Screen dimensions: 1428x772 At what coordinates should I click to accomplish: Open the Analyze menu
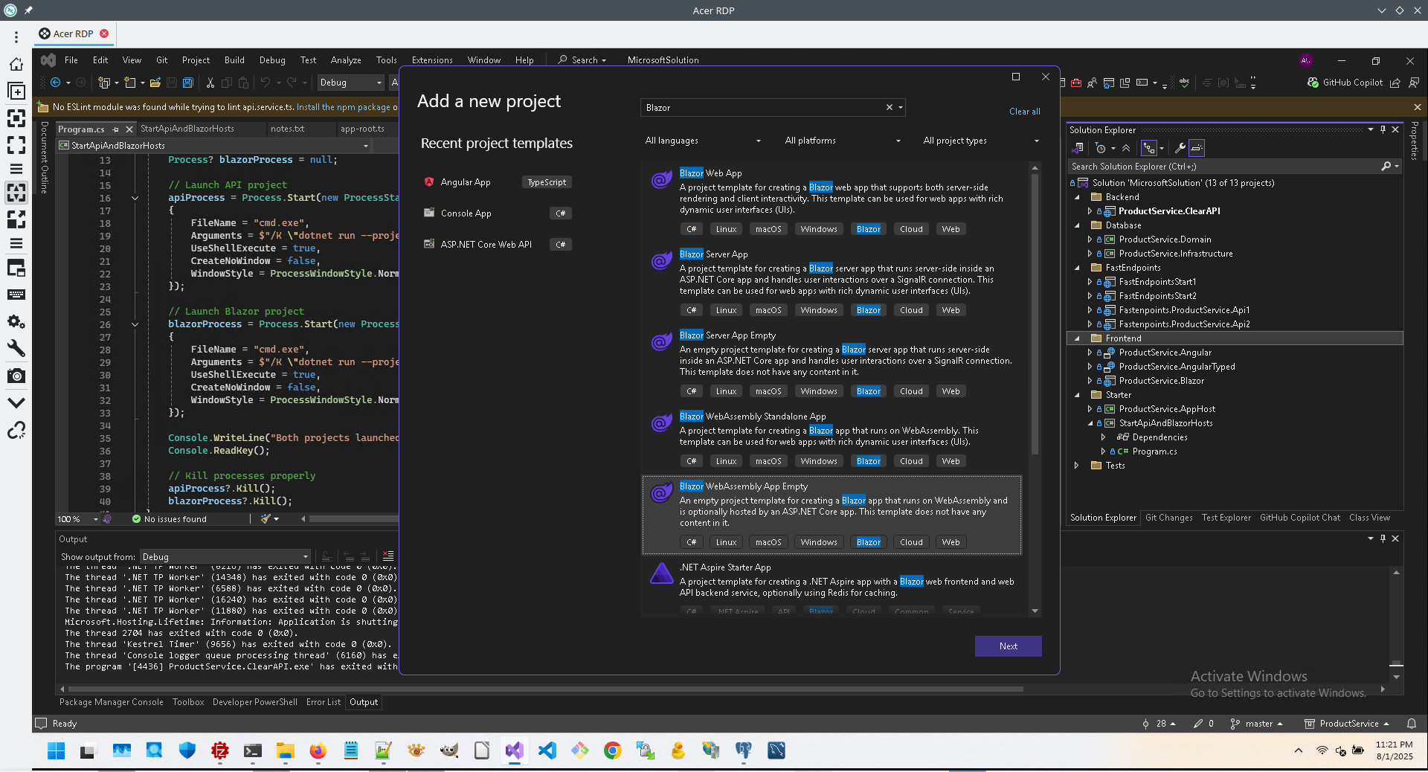(x=346, y=60)
